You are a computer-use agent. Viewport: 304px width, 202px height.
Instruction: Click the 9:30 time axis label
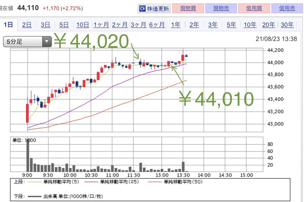48,175
